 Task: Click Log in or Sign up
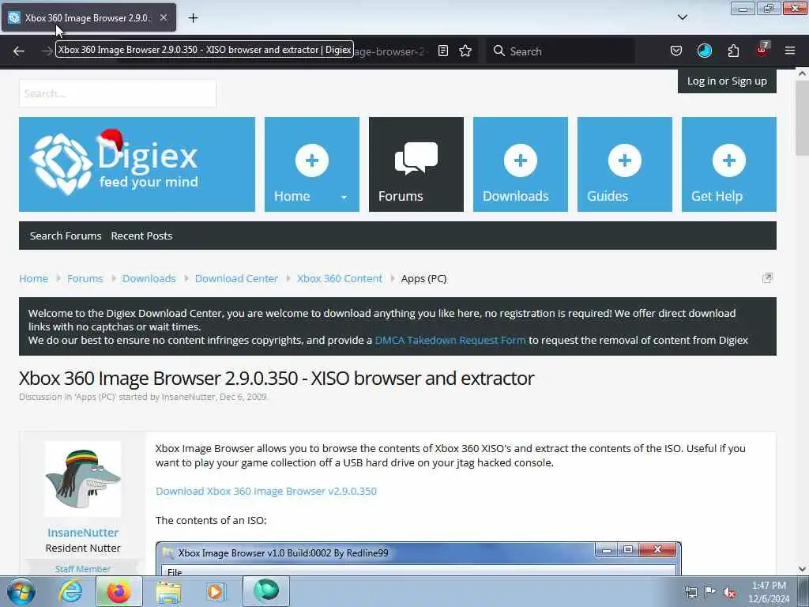(727, 81)
